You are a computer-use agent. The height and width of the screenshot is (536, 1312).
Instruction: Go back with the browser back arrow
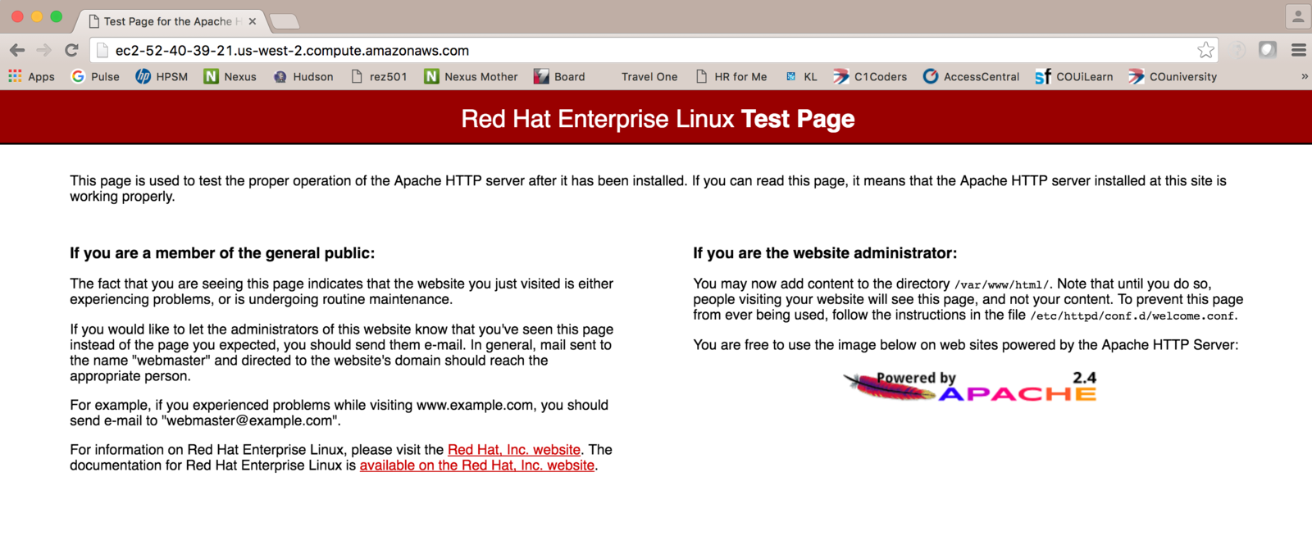click(x=17, y=50)
